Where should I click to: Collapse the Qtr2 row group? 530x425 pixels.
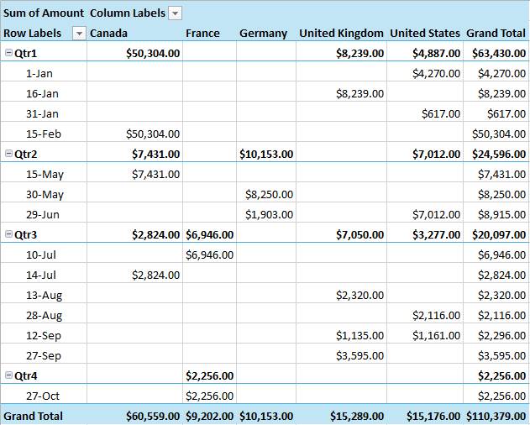[x=8, y=154]
